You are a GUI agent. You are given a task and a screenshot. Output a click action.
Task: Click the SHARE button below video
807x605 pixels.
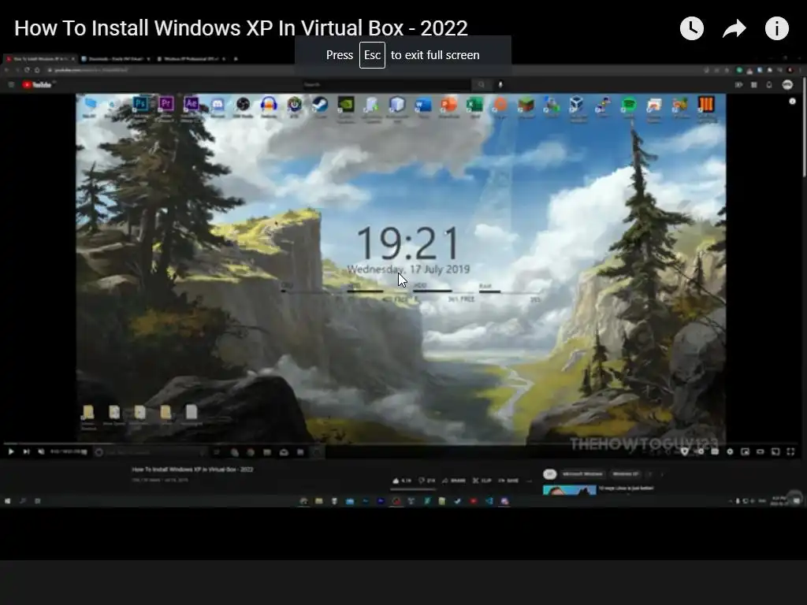click(453, 481)
